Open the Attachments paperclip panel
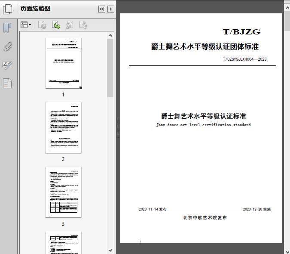 7,46
